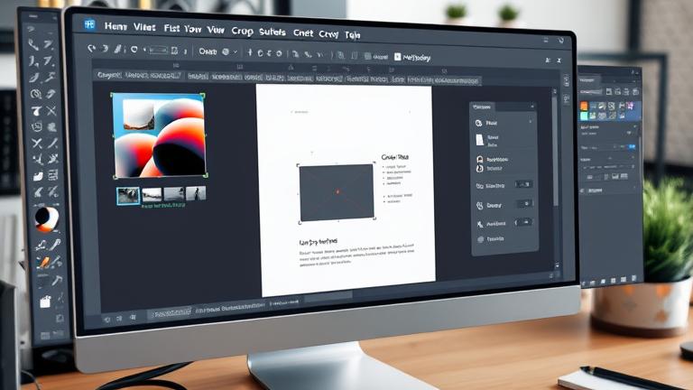Open the Crop menu in the menu bar
Screen dimensions: 693x390
point(242,32)
